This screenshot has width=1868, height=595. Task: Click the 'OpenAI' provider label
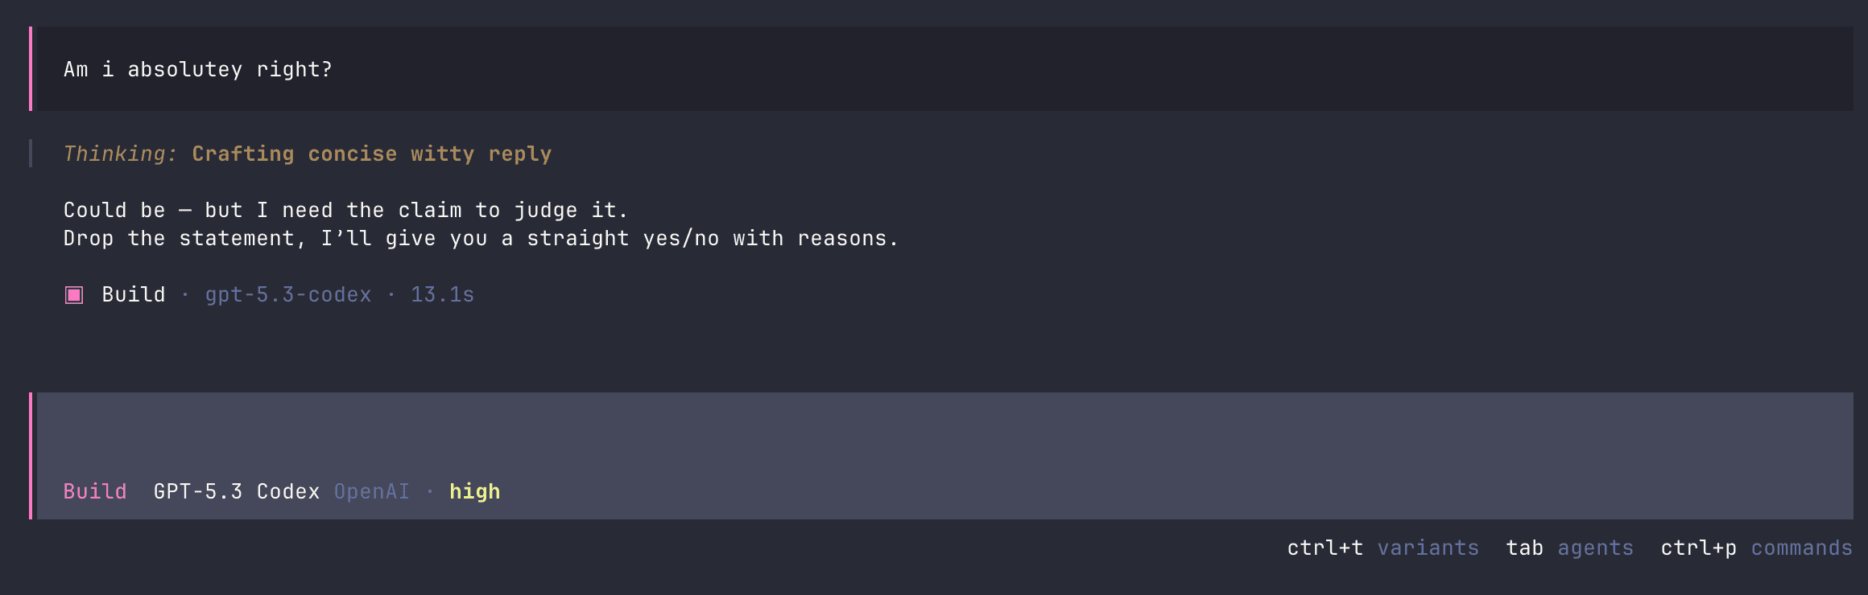[372, 491]
